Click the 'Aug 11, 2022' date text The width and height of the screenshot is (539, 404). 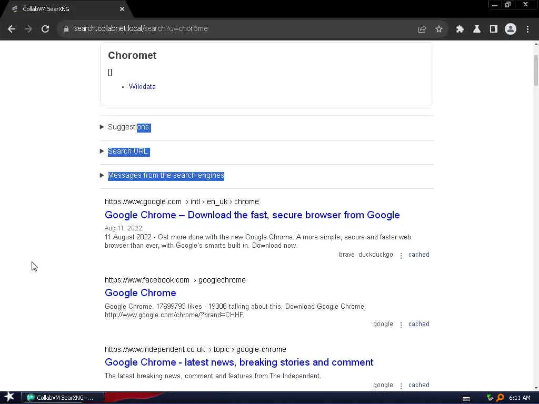point(123,228)
